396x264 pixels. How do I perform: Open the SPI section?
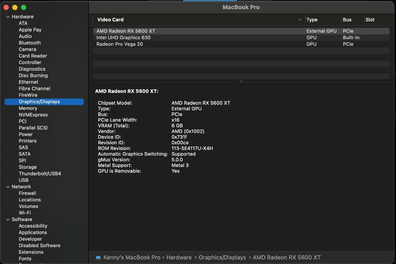(22, 161)
